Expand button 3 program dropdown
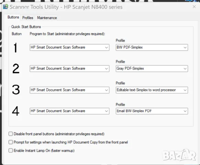This screenshot has width=200, height=165. (70, 90)
